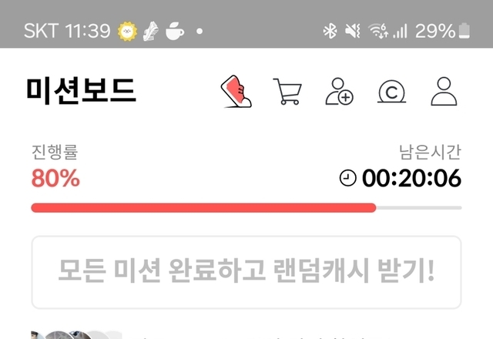Tap the coffee cup notification icon

coord(175,31)
